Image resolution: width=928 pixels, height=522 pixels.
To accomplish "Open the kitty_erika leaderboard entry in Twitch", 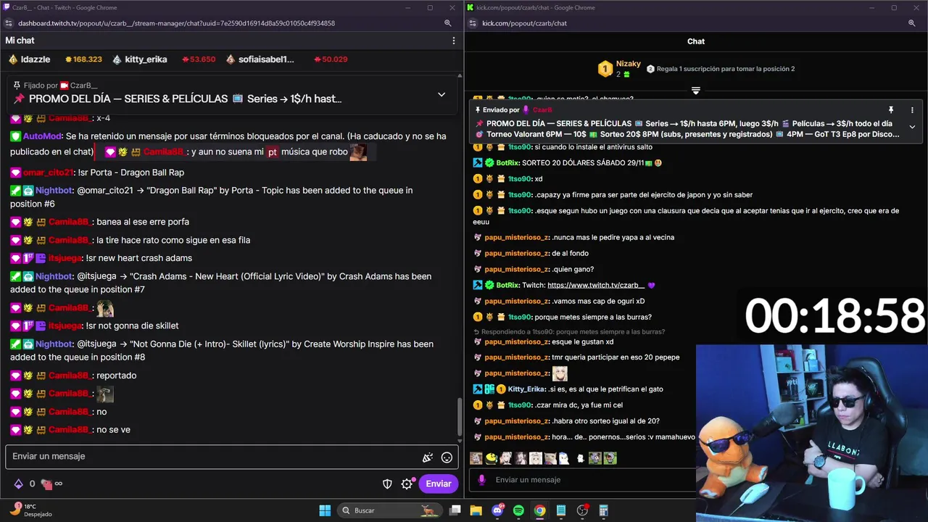I will click(x=140, y=59).
